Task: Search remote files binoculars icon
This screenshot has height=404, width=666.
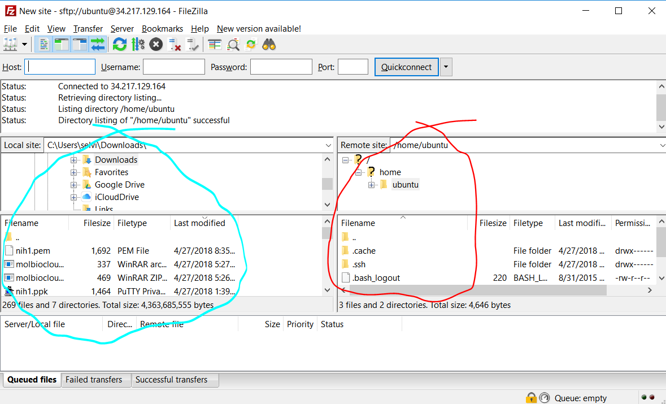Action: tap(269, 44)
